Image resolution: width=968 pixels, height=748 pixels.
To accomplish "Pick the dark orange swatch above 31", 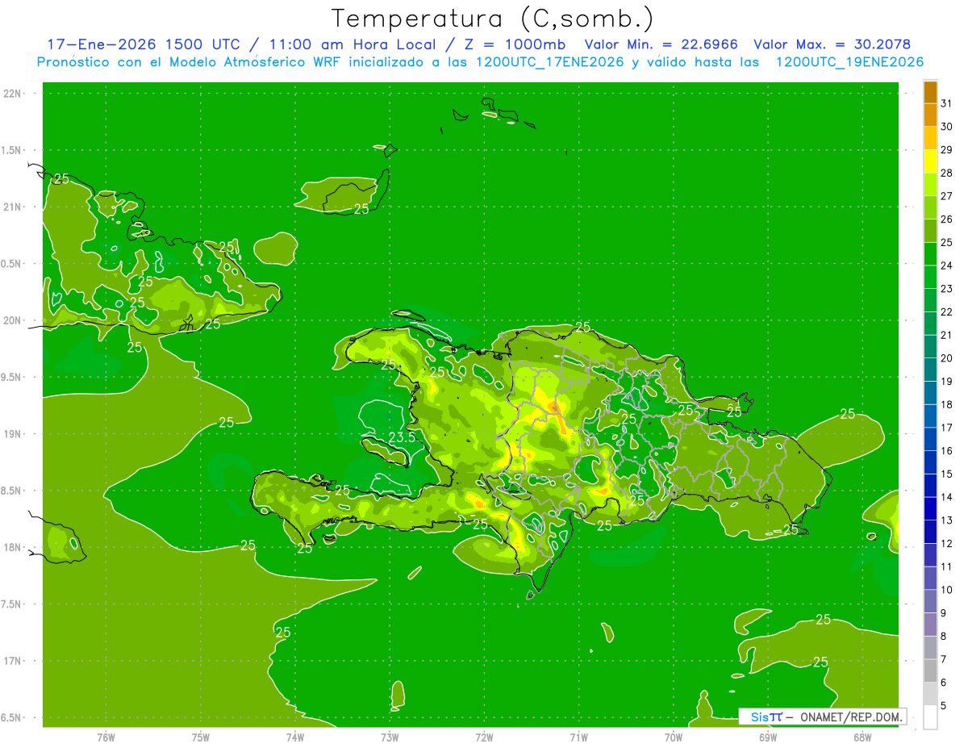I will tap(930, 93).
